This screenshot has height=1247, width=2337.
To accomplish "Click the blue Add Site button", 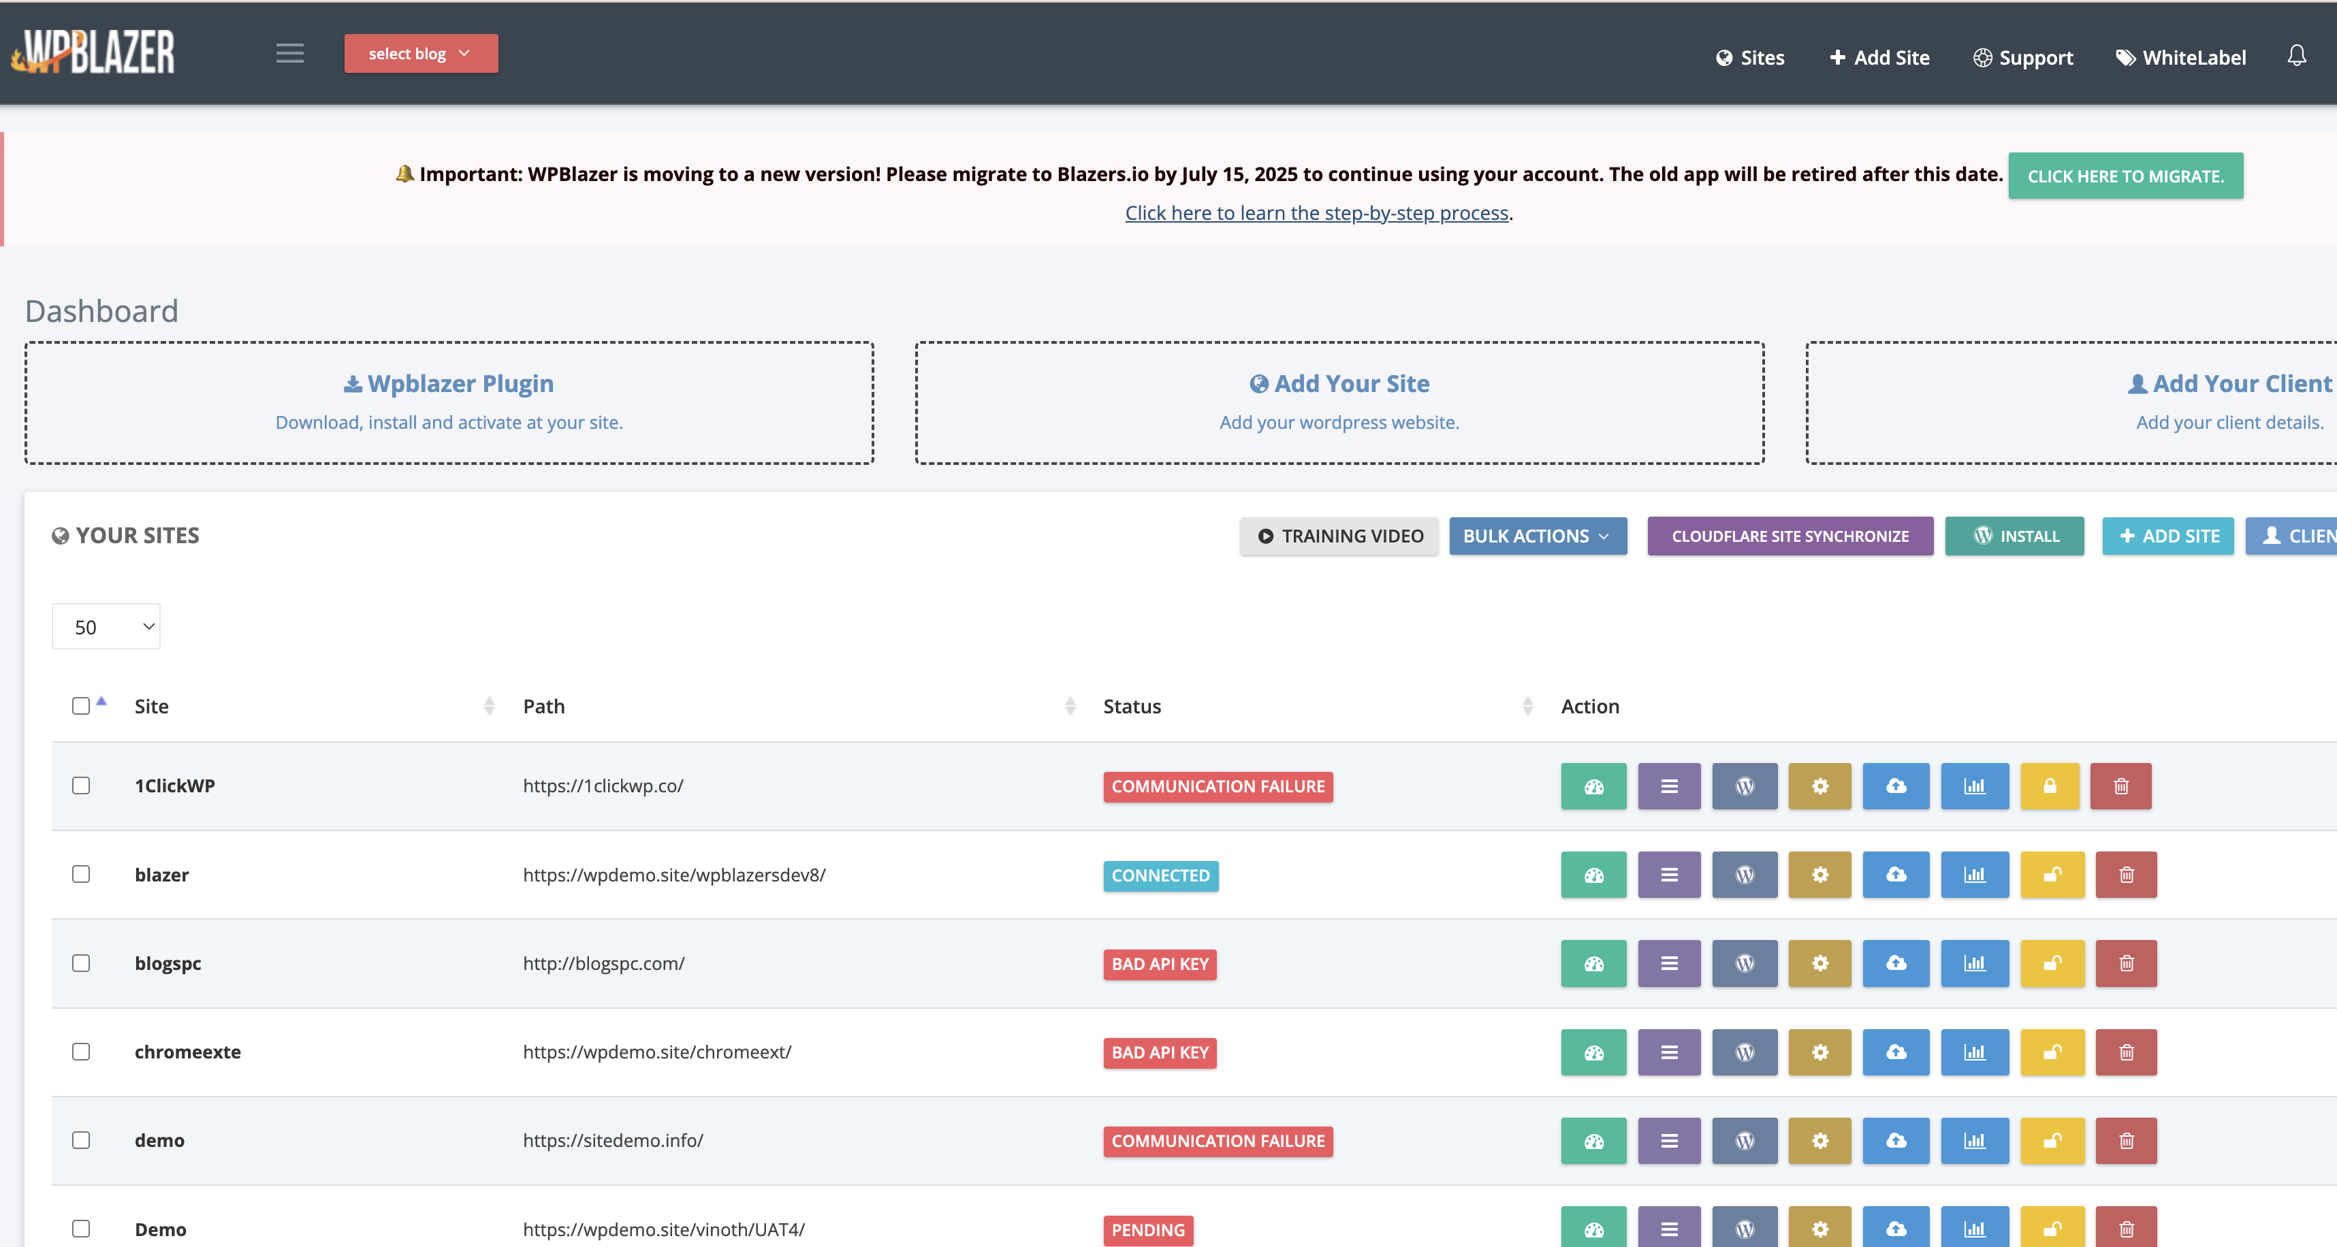I will pos(2168,536).
